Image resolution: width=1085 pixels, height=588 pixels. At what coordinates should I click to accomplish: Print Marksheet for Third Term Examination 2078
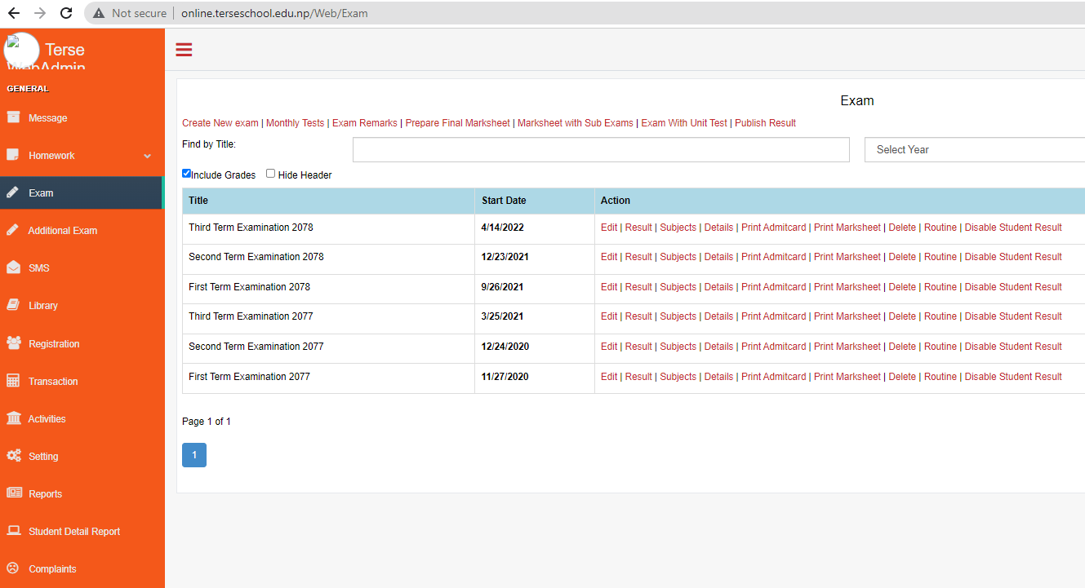pyautogui.click(x=847, y=228)
